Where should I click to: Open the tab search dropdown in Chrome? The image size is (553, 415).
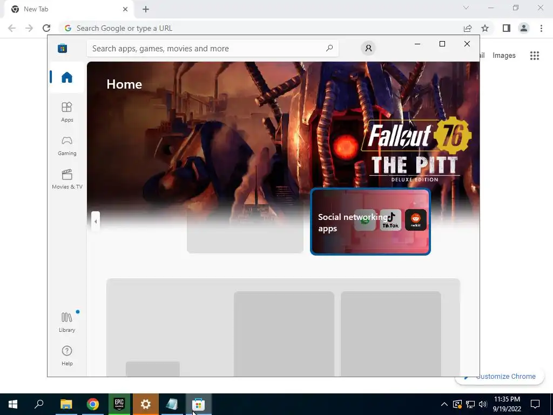466,8
